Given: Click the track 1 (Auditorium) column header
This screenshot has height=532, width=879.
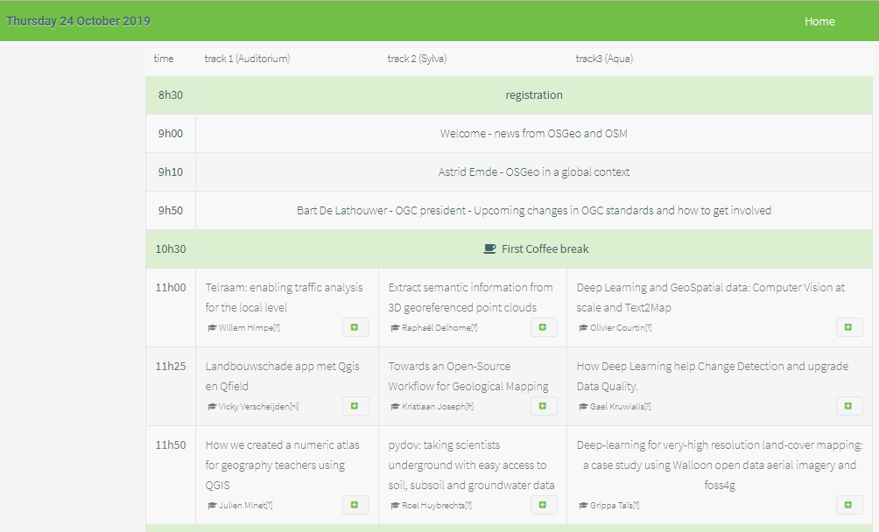Looking at the screenshot, I should tap(247, 59).
